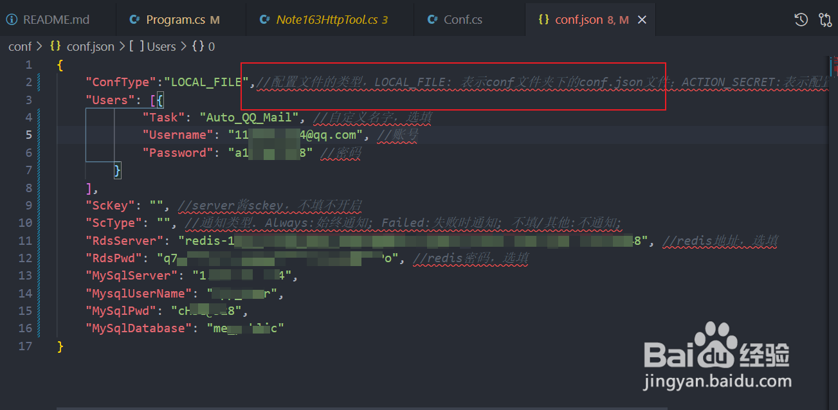Screen dimensions: 838x410
Task: Click the //redis地址 comment on line 11
Action: coord(720,241)
